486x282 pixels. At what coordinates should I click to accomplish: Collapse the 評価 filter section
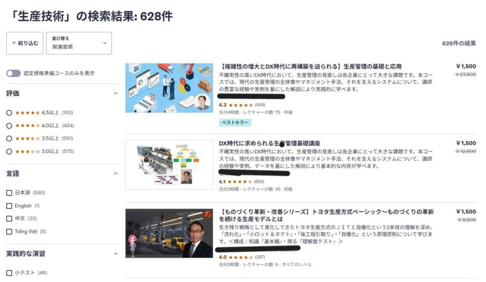(x=116, y=94)
